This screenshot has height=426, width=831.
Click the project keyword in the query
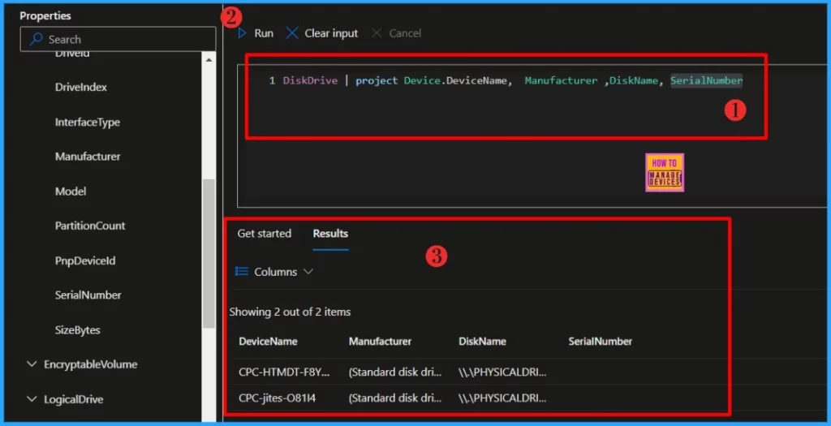[x=377, y=80]
